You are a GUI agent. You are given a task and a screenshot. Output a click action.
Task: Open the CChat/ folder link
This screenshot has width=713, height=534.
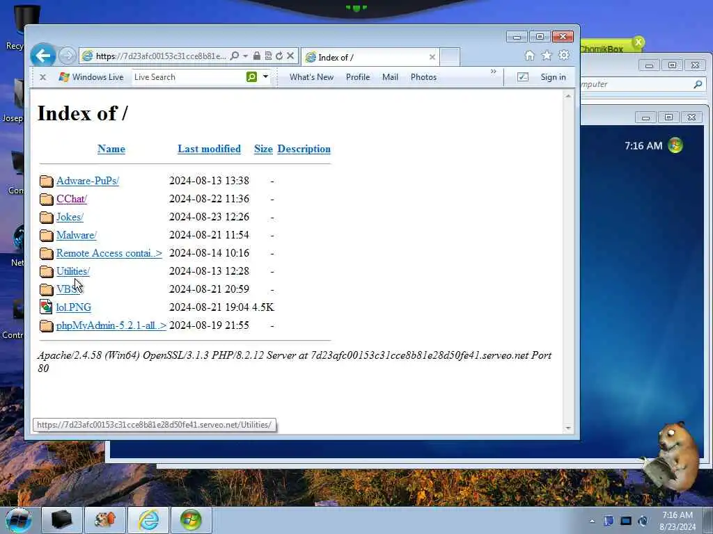click(72, 199)
